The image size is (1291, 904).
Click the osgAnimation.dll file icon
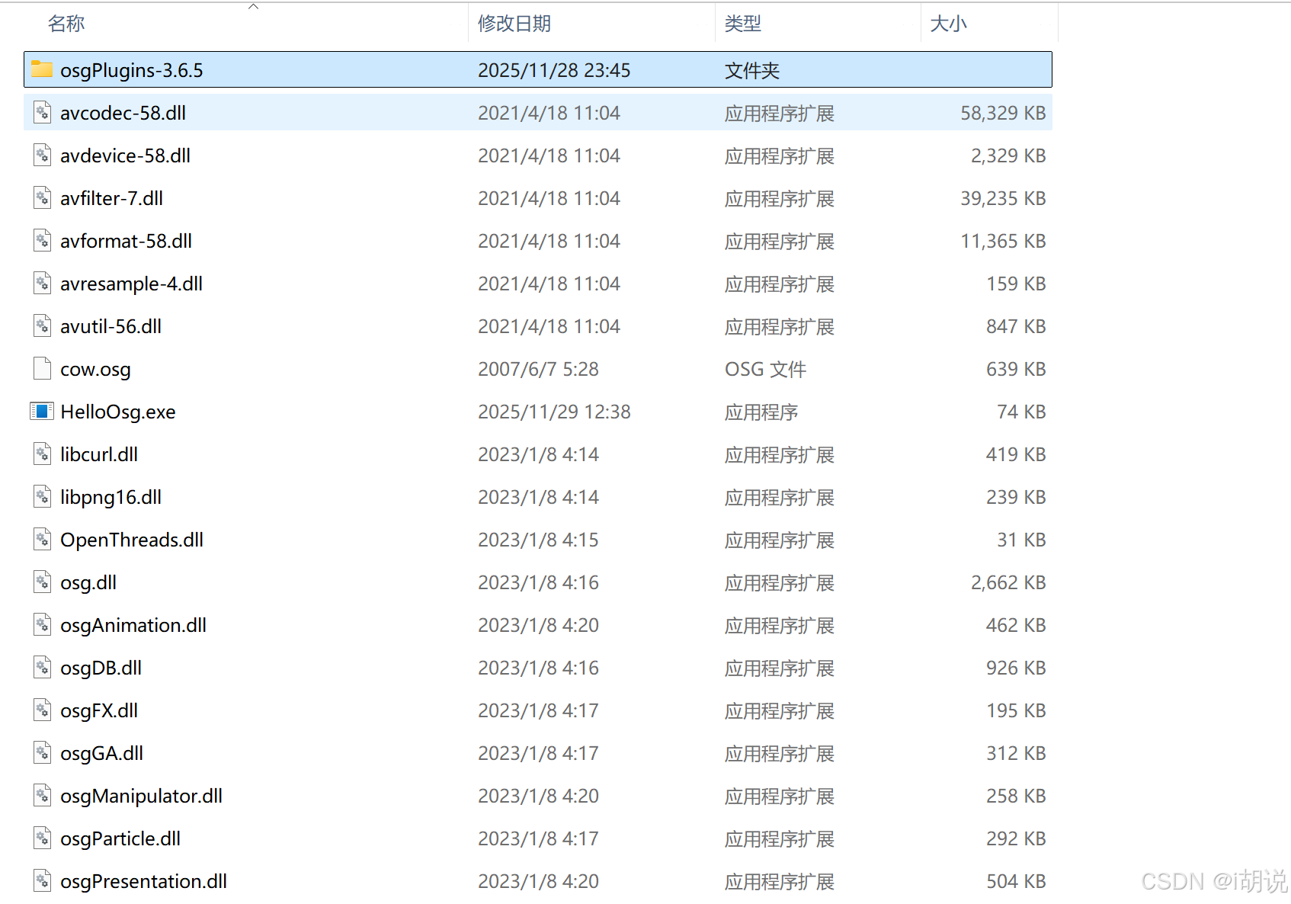42,624
